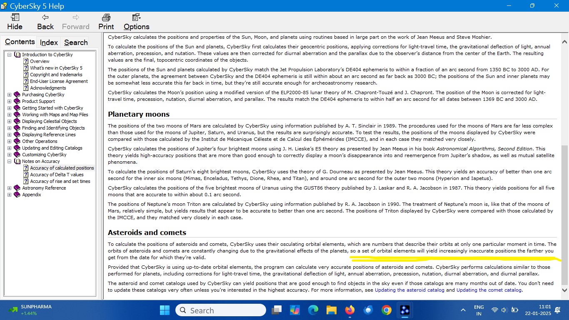This screenshot has width=569, height=320.
Task: Follow the Updating the asteroid catalog link
Action: click(409, 290)
